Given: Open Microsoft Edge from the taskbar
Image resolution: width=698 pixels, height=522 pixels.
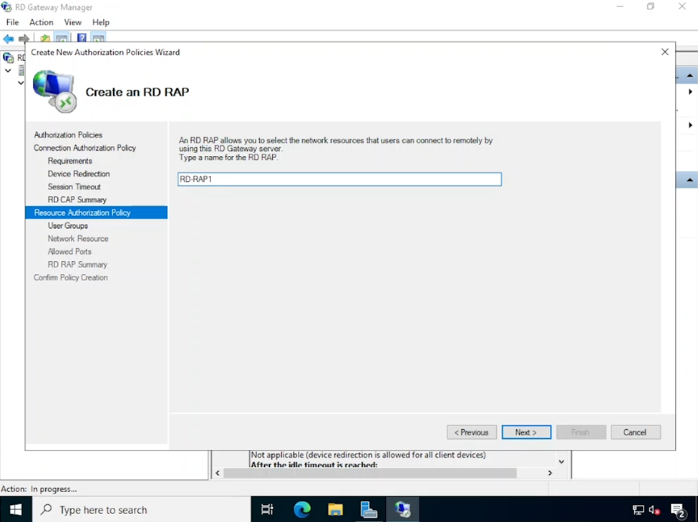Looking at the screenshot, I should (x=301, y=509).
